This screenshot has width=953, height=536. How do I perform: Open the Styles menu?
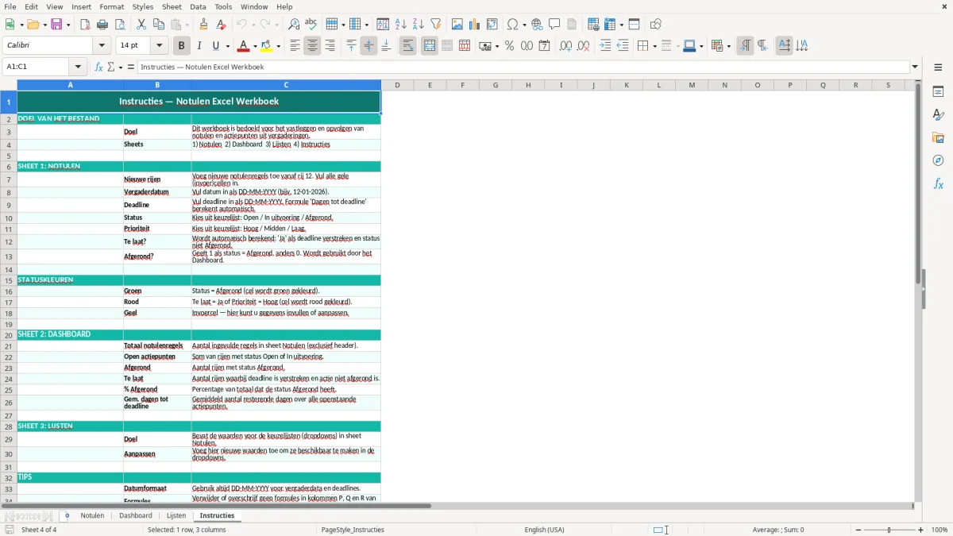click(143, 6)
